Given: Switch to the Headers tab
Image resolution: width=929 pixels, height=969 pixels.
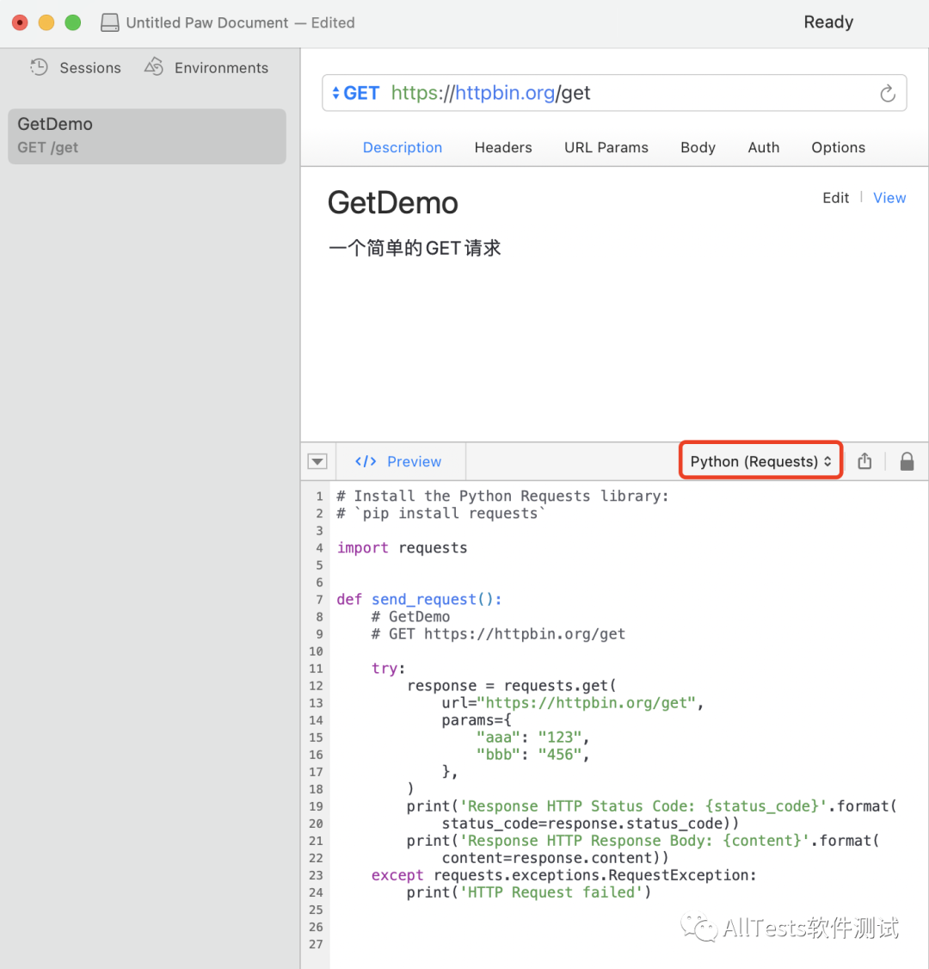Looking at the screenshot, I should tap(503, 147).
